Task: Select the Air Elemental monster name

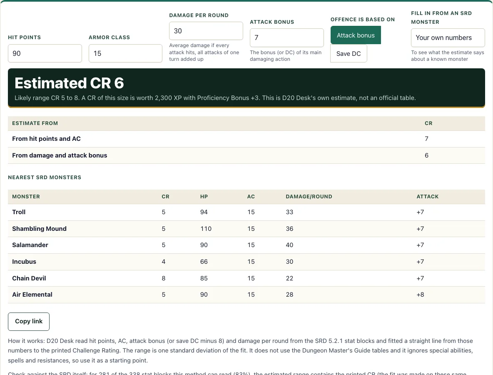Action: coord(32,295)
